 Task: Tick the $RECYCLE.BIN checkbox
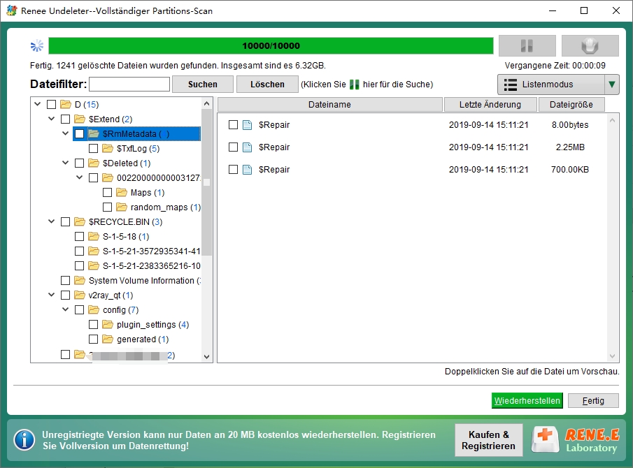tap(66, 221)
